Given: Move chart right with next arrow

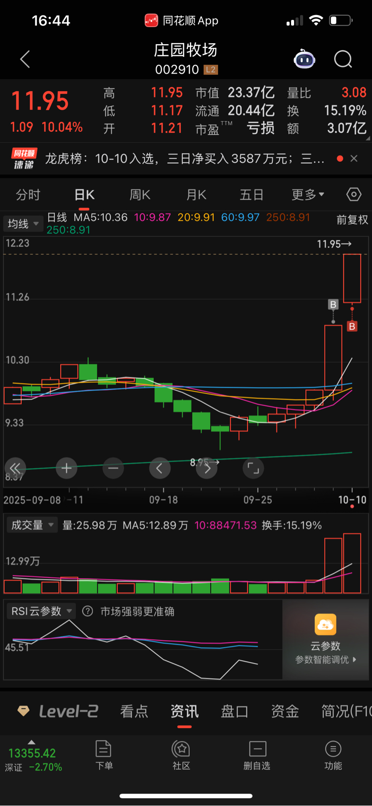Looking at the screenshot, I should pos(207,468).
